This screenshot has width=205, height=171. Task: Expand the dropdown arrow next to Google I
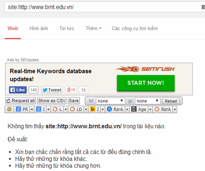[48, 109]
